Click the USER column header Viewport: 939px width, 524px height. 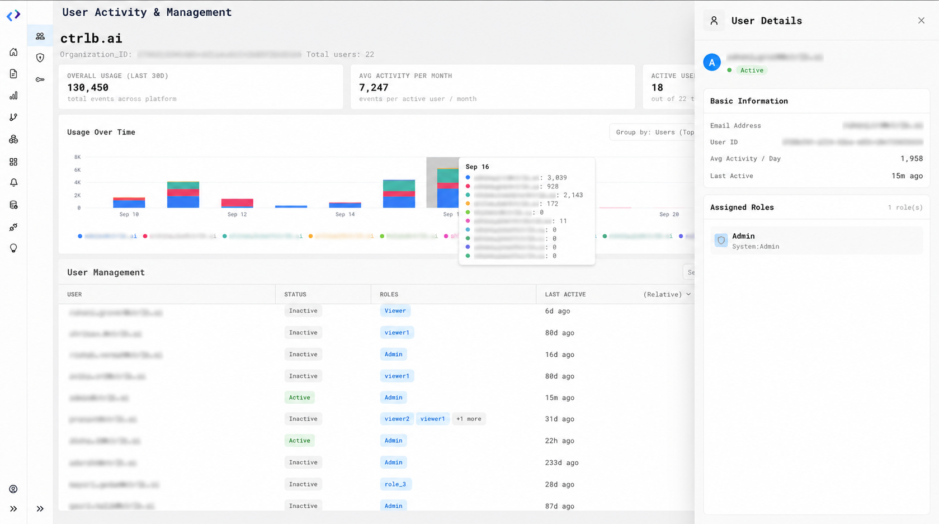click(74, 294)
